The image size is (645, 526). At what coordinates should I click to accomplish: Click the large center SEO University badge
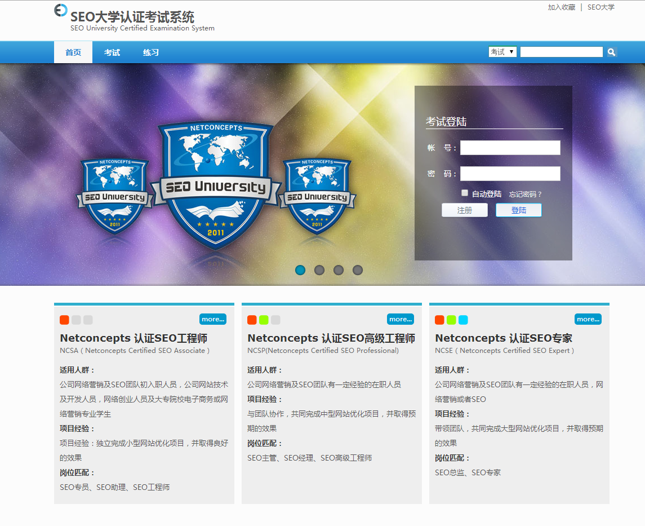[x=216, y=185]
